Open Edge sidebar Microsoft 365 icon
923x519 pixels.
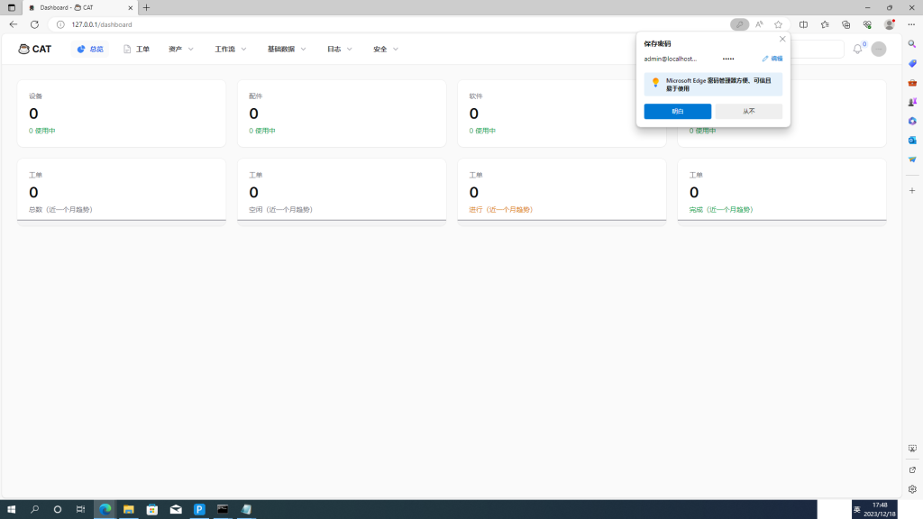tap(912, 122)
